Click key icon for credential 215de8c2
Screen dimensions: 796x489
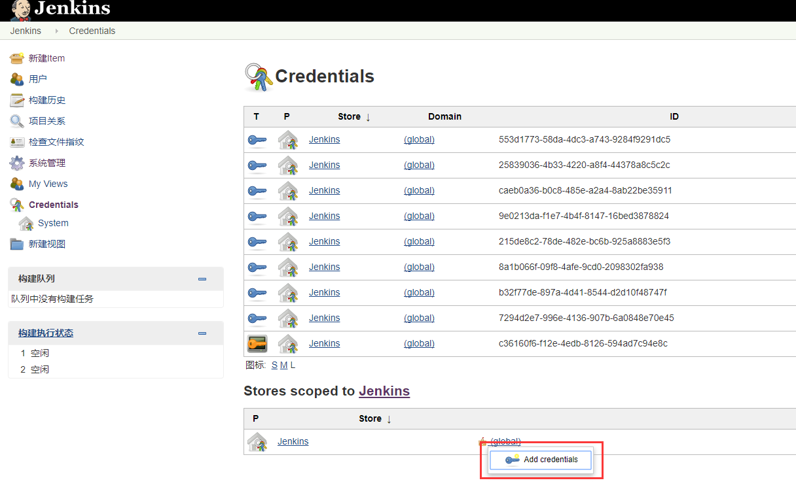point(257,242)
